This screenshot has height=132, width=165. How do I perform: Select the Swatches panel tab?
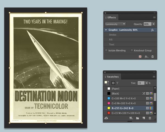tap(112, 77)
